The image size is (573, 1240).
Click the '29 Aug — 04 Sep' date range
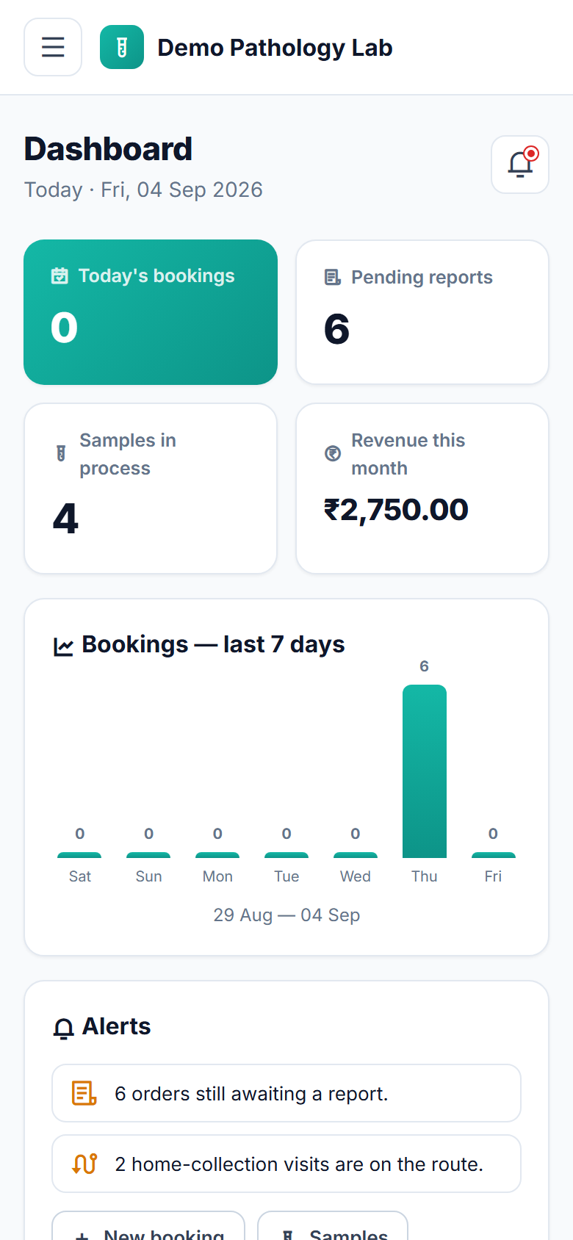pos(286,915)
